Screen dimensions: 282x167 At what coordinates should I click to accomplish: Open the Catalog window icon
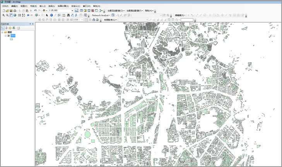pos(85,11)
